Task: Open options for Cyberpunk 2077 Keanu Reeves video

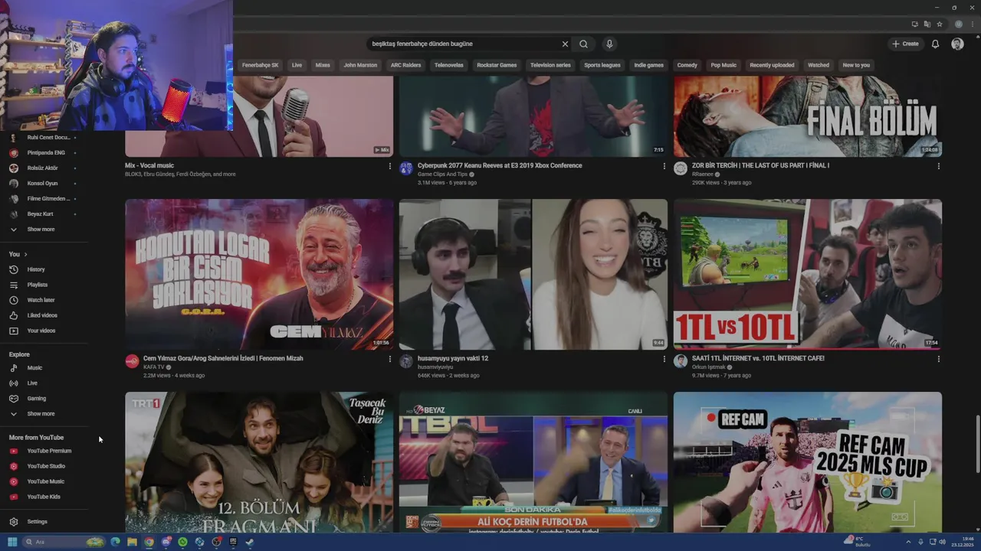Action: click(x=664, y=166)
